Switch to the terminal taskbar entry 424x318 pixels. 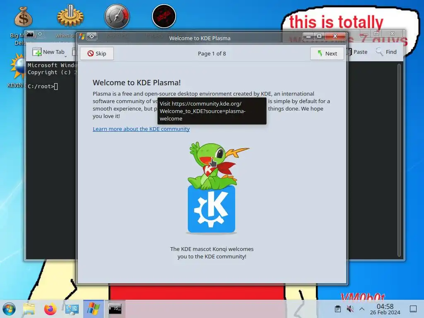(115, 309)
